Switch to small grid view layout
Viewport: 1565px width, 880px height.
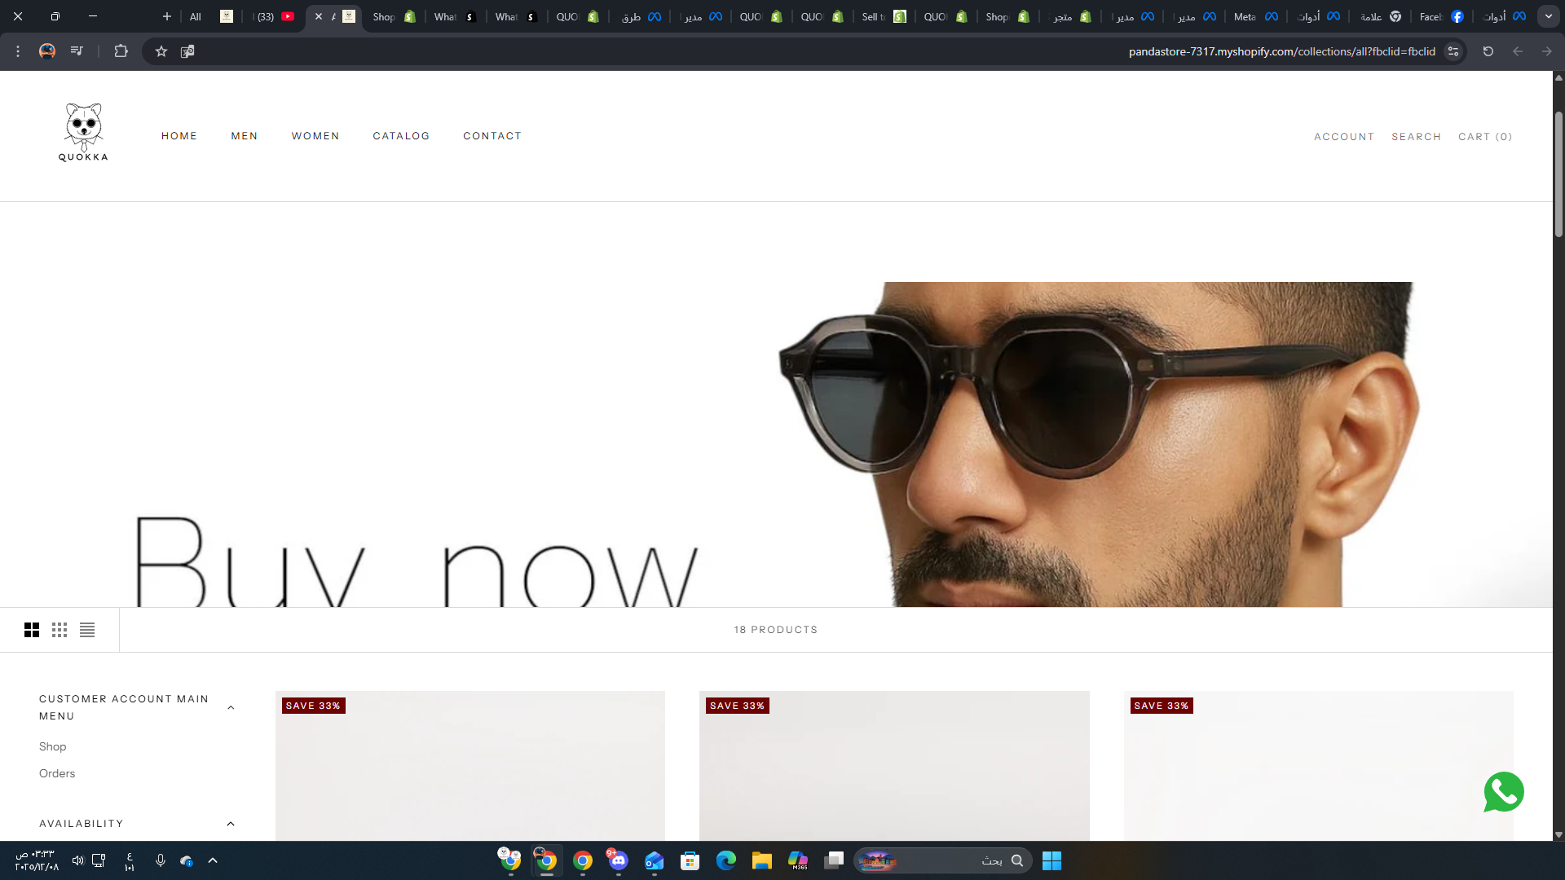click(60, 630)
